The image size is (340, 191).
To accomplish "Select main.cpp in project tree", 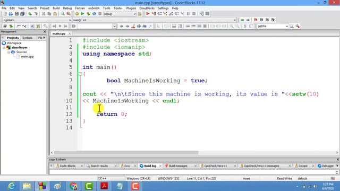I will (27, 57).
